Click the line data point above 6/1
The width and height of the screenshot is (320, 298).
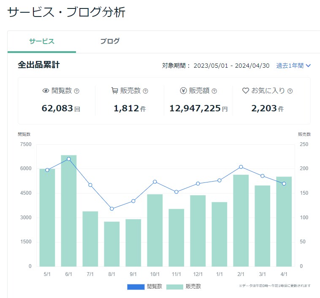click(x=69, y=159)
